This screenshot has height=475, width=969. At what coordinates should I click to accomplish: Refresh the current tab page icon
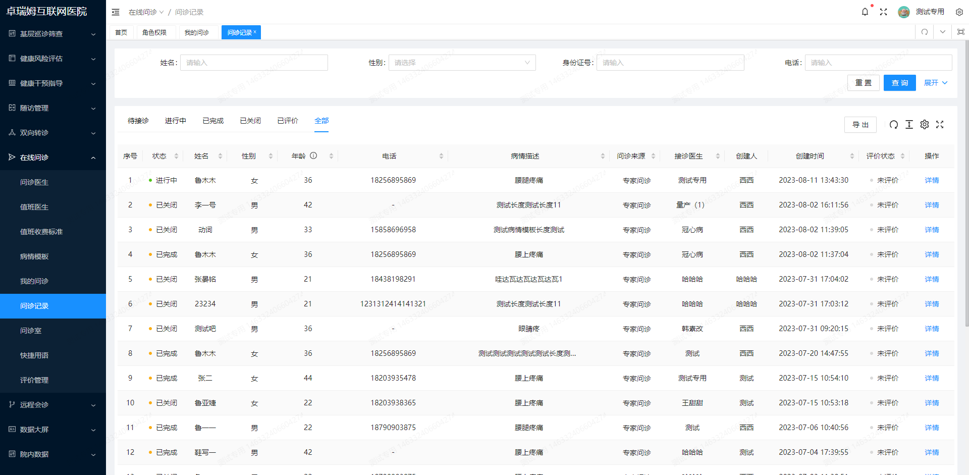point(925,32)
